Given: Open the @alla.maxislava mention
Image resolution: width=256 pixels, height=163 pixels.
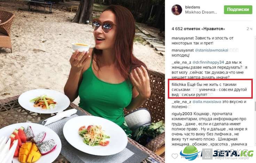Looking at the screenshot, I should 207,102.
